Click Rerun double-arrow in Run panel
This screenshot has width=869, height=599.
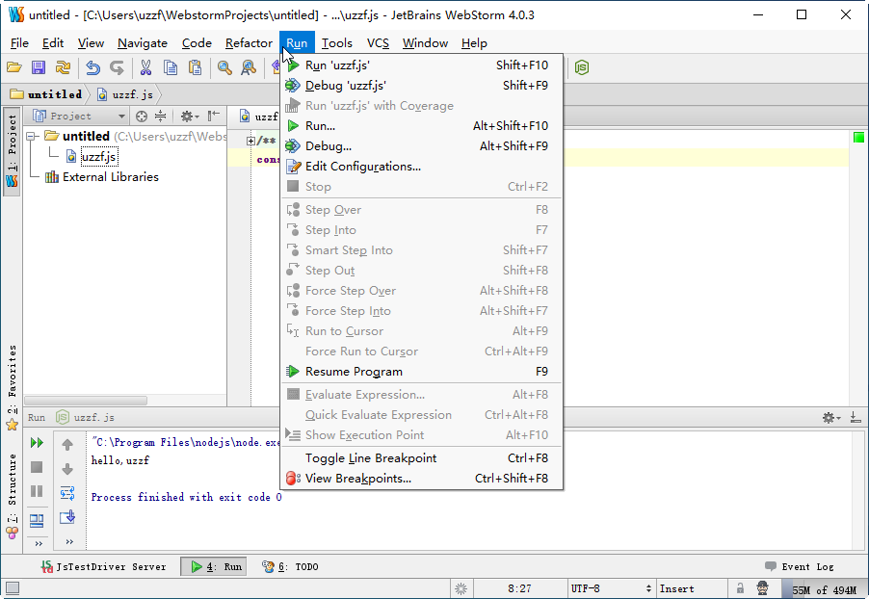coord(37,443)
